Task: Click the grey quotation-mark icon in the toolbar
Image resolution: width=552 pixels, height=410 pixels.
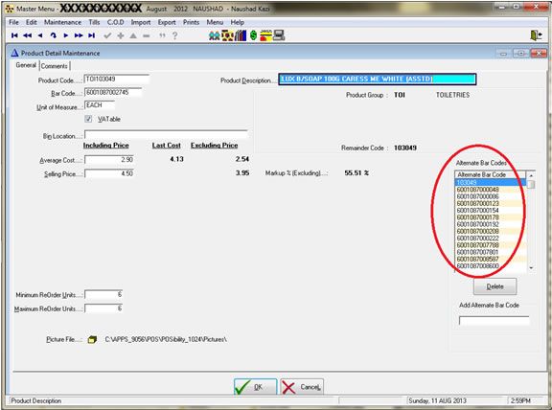Action: (162, 35)
